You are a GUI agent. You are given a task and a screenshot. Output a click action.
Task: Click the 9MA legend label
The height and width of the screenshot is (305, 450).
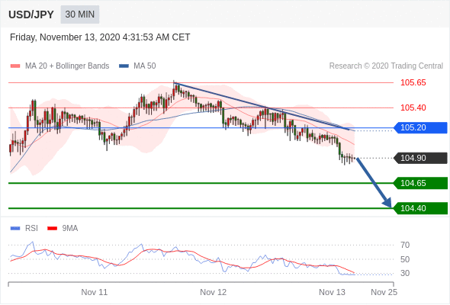coord(70,229)
